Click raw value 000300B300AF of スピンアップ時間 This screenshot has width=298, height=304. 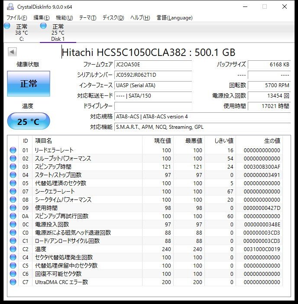pyautogui.click(x=262, y=167)
